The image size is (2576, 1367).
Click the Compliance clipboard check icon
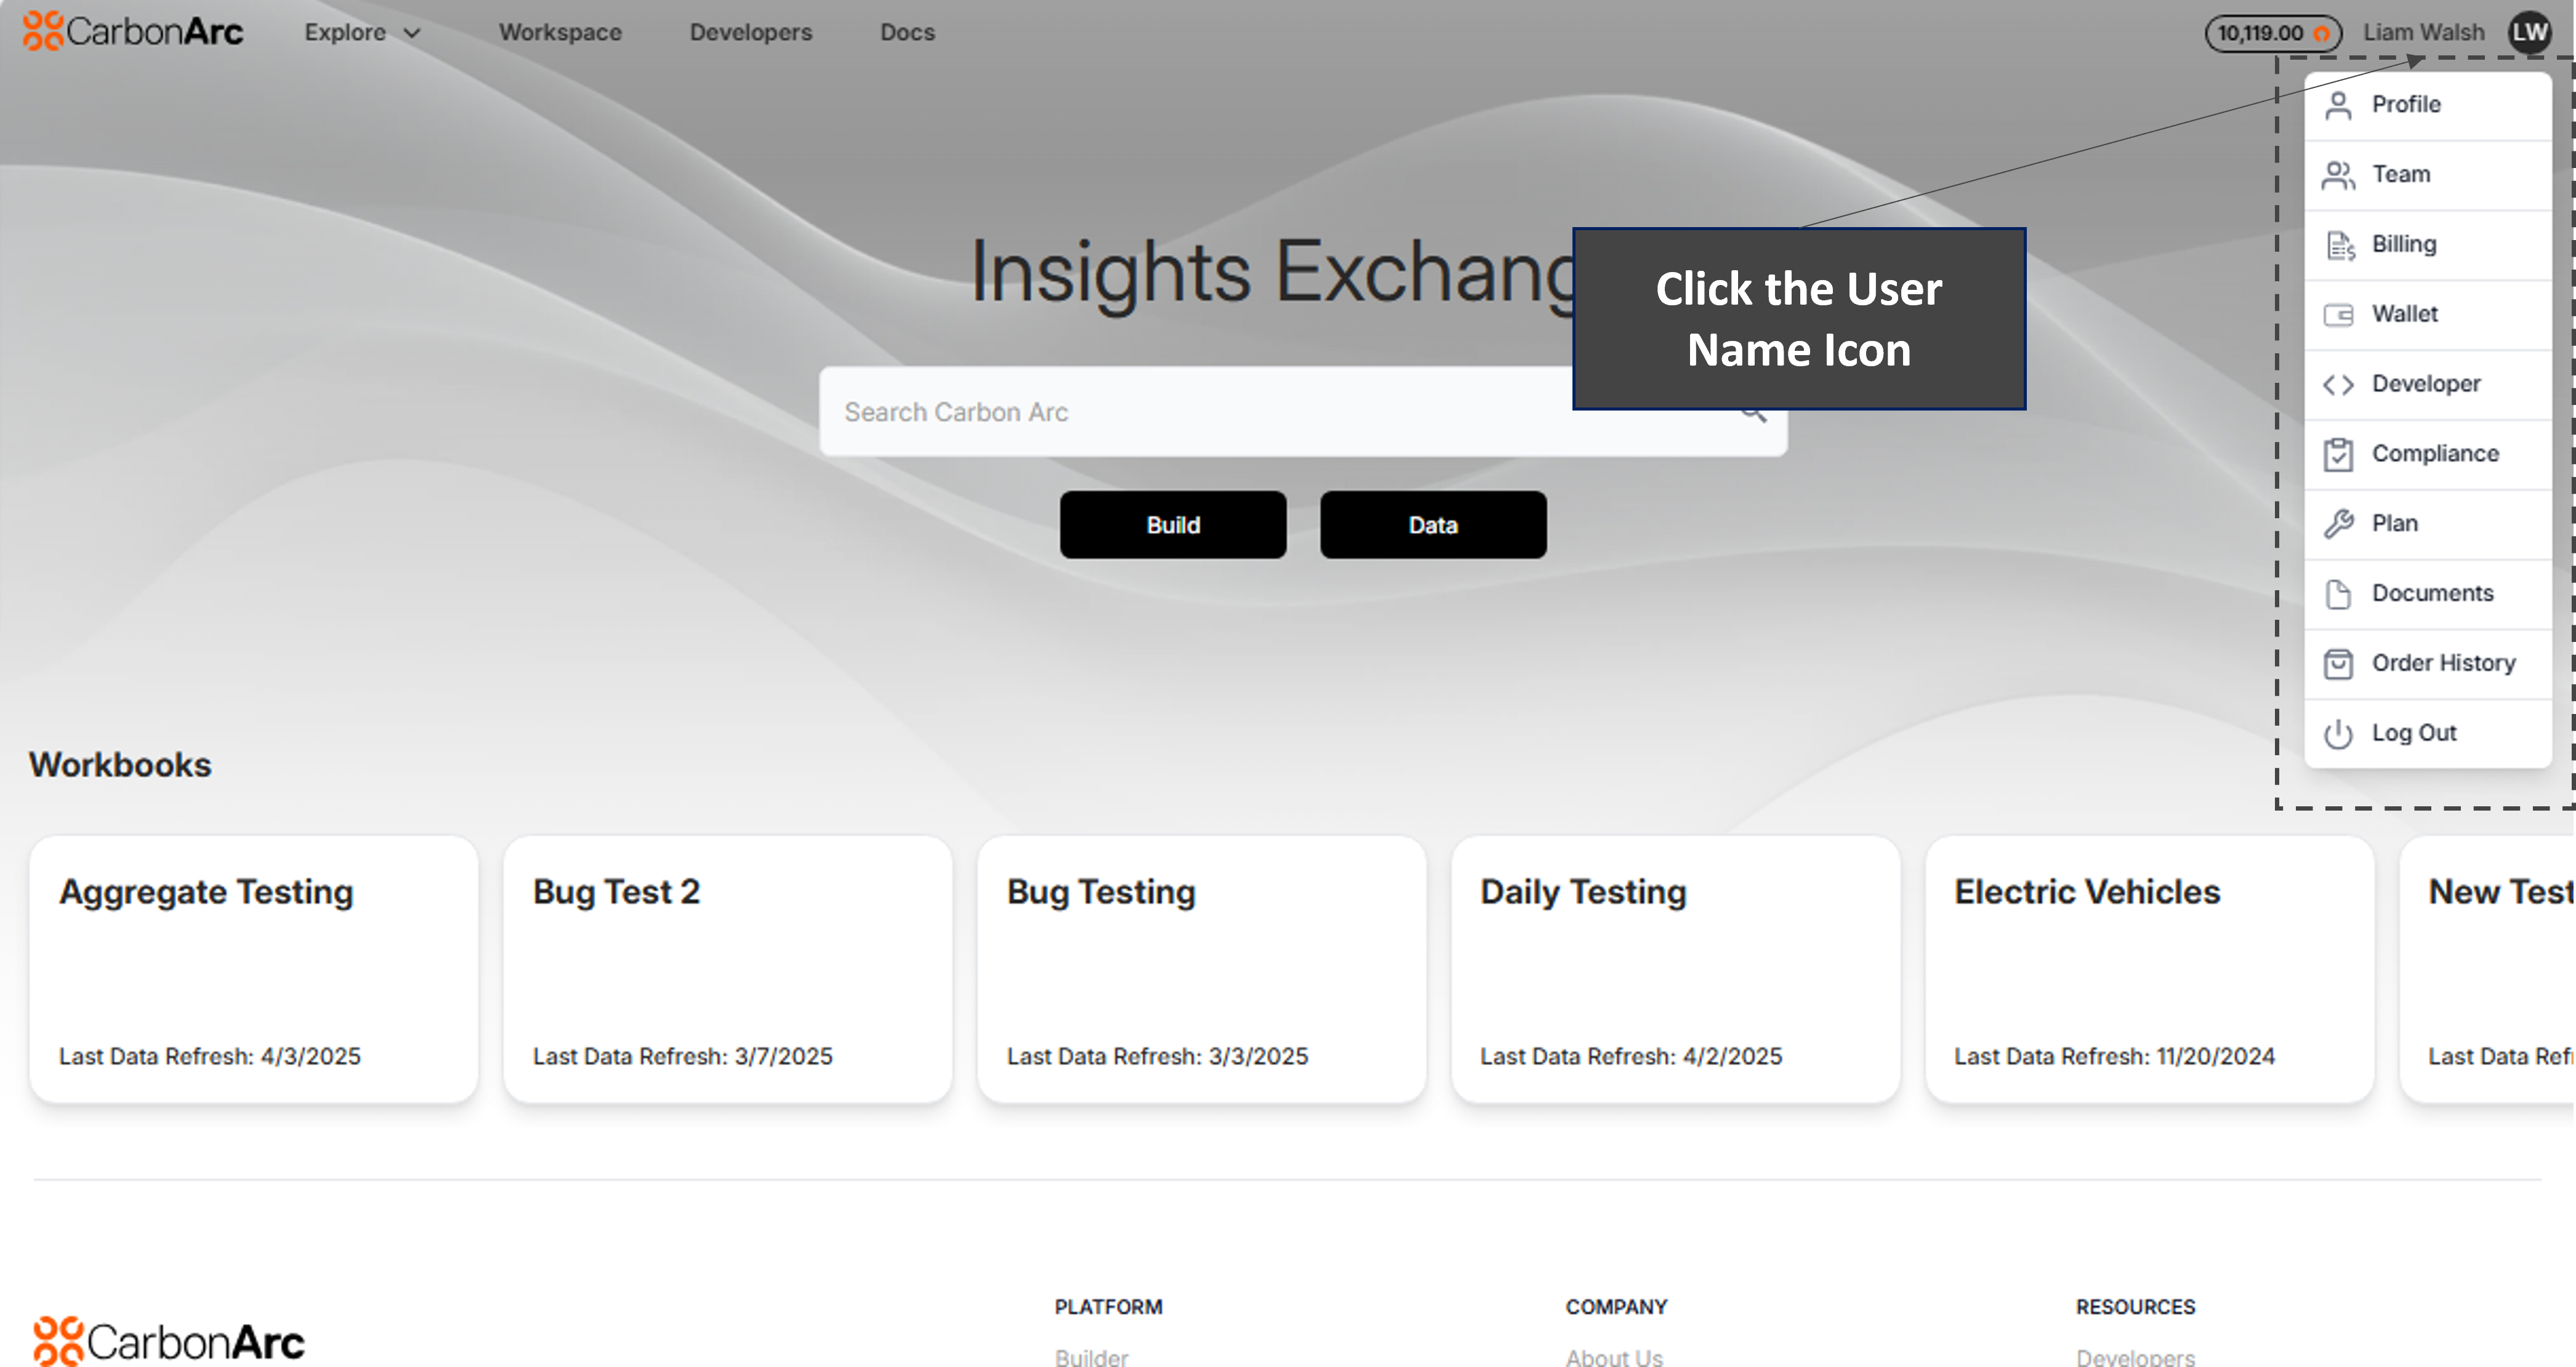click(2338, 454)
